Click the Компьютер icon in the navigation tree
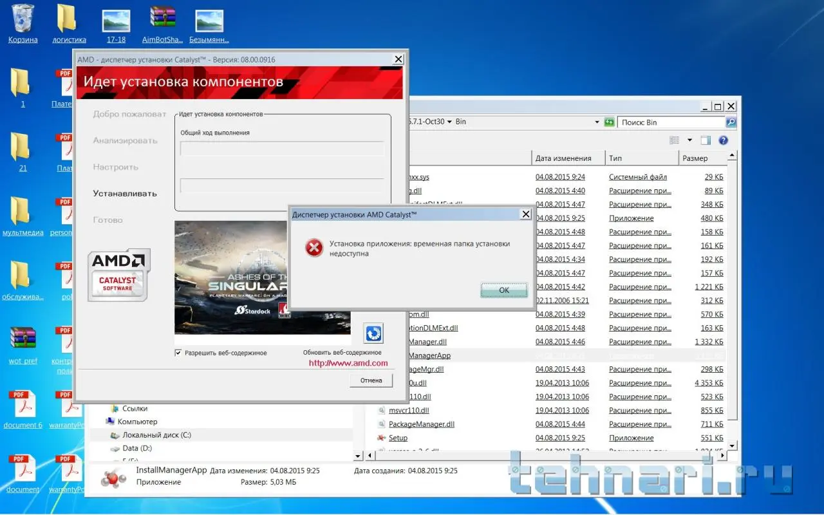This screenshot has height=515, width=824. click(x=110, y=422)
